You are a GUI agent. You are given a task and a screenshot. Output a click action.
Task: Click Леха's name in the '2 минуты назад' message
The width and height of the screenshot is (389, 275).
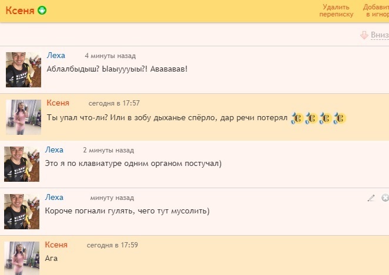[54, 150]
